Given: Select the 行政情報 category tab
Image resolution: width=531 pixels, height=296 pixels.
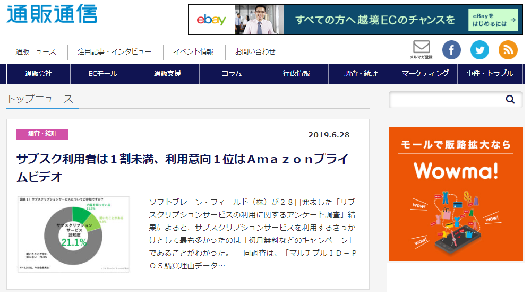Looking at the screenshot, I should (296, 74).
